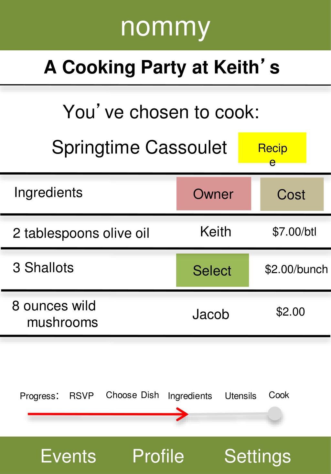Click owner Keith for olive oil
Image resolution: width=331 pixels, height=474 pixels.
click(216, 232)
